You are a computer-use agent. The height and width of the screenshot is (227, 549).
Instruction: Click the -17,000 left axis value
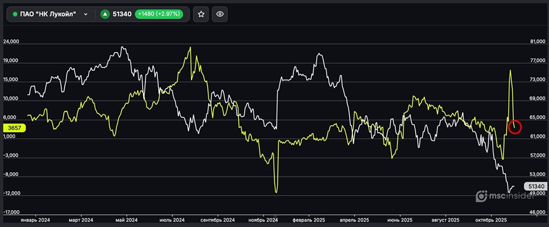(x=12, y=212)
